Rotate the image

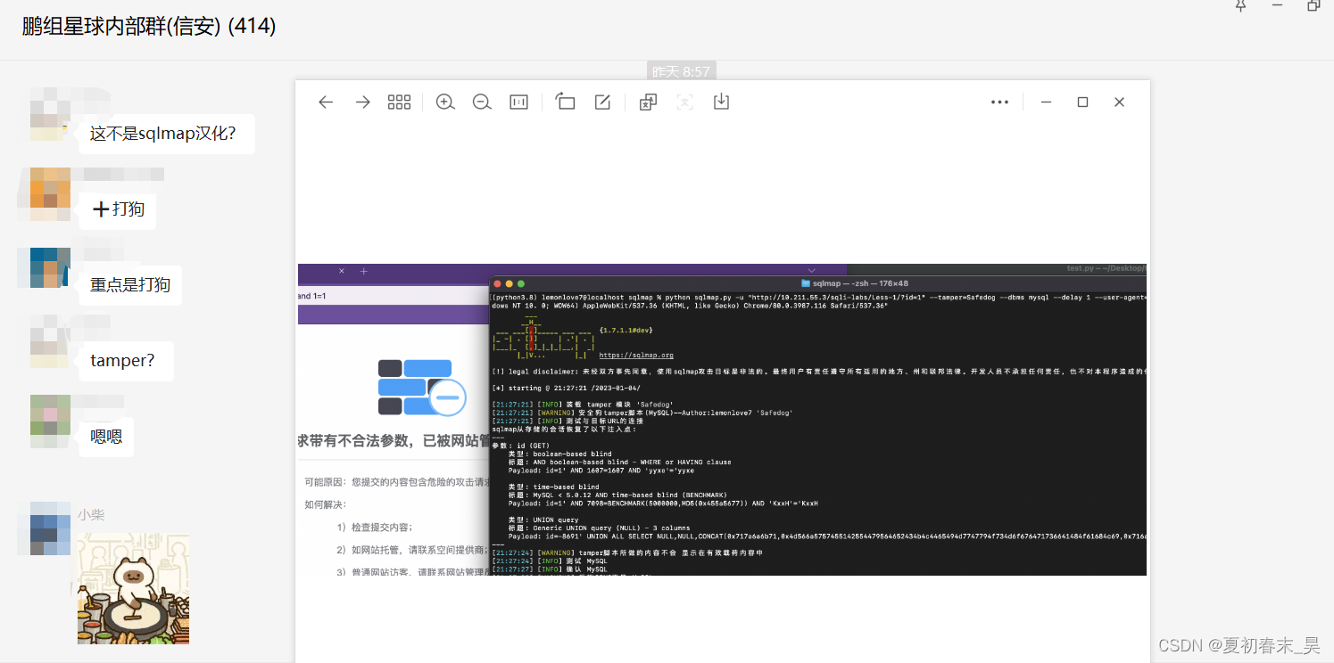pos(565,102)
